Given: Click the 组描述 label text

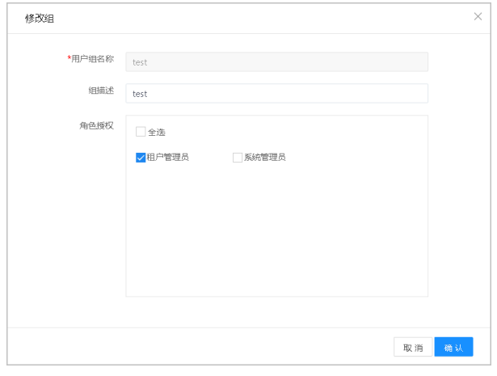Looking at the screenshot, I should [101, 91].
